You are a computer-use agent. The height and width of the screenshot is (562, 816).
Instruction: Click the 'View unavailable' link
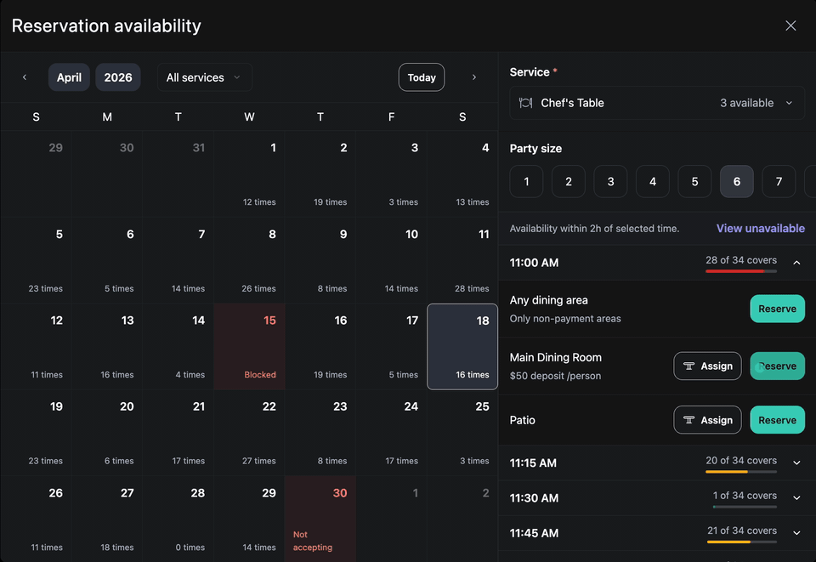760,228
